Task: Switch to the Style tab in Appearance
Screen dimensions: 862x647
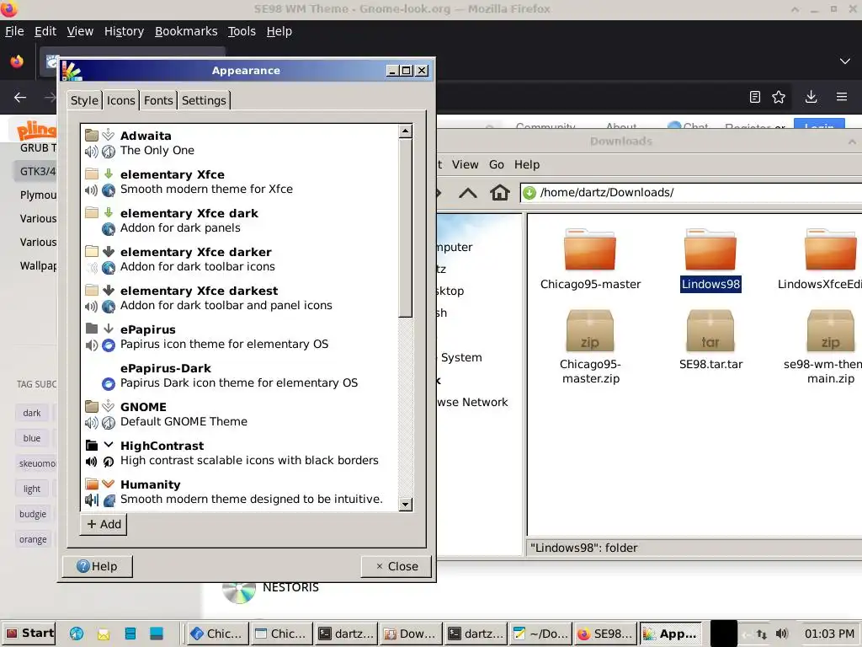Action: [x=84, y=100]
